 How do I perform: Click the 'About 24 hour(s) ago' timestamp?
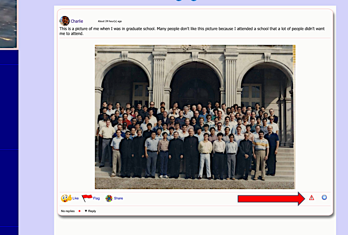click(x=110, y=21)
